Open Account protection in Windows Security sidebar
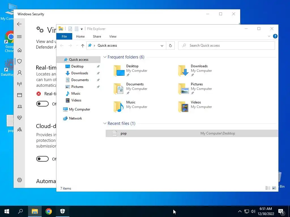The width and height of the screenshot is (290, 217). [20, 73]
